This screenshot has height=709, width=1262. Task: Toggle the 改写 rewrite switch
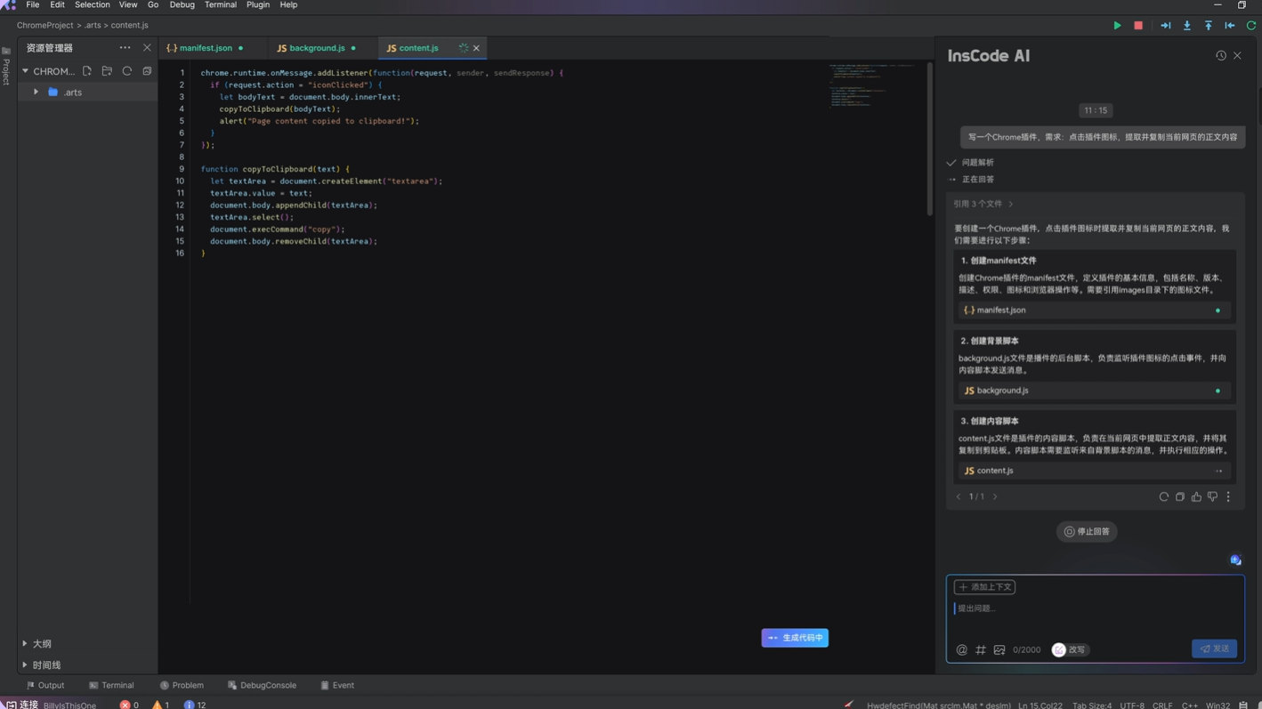(x=1070, y=650)
